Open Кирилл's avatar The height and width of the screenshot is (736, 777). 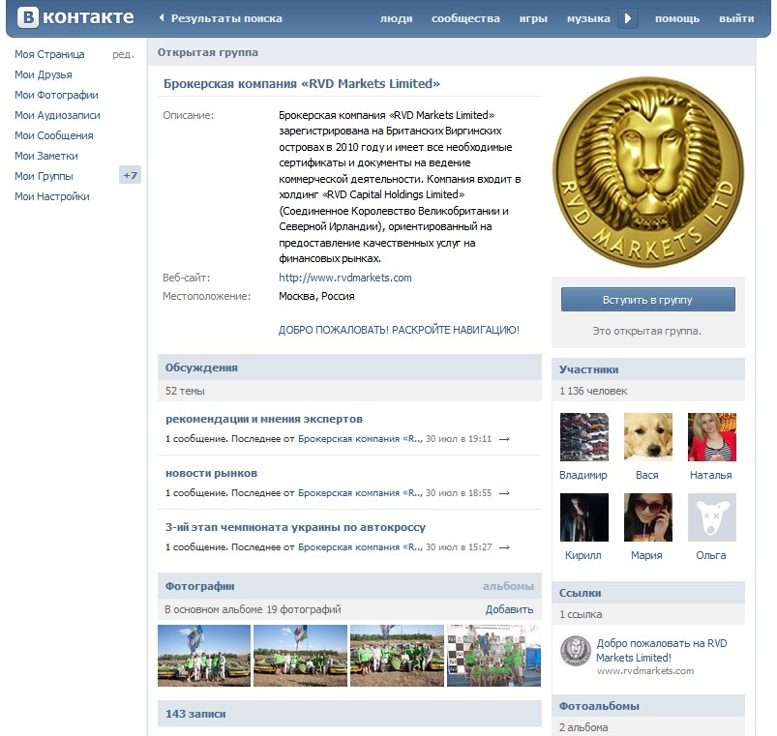coord(583,517)
